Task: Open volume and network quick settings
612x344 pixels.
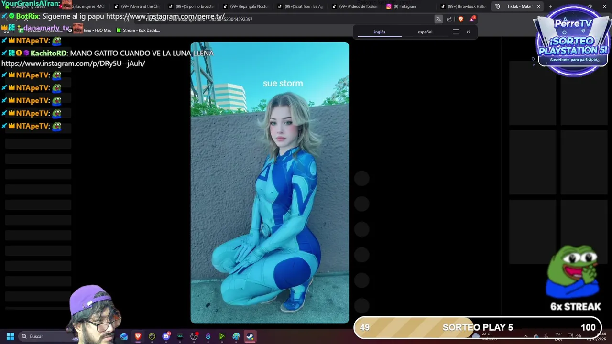Action: coord(576,336)
